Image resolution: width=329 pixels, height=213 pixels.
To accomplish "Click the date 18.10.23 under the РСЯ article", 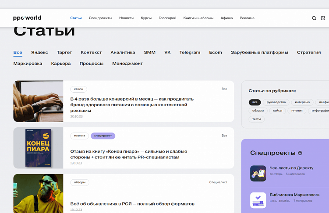I will pyautogui.click(x=76, y=210).
